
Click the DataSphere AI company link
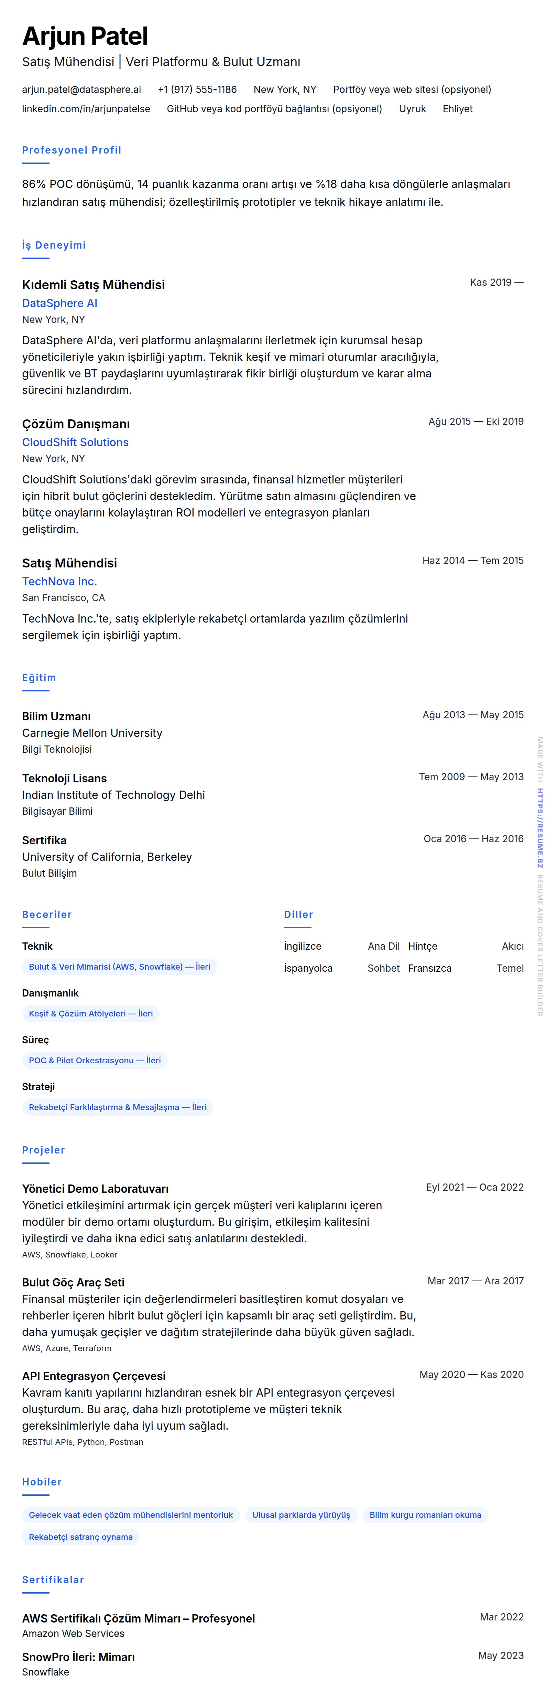(59, 303)
